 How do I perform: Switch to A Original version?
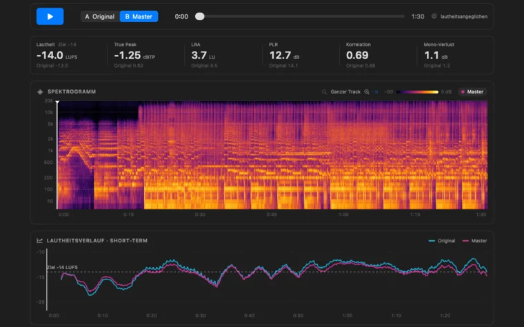(x=100, y=17)
